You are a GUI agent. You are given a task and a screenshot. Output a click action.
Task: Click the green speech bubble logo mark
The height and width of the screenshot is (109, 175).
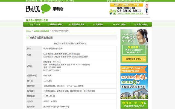click(x=46, y=9)
